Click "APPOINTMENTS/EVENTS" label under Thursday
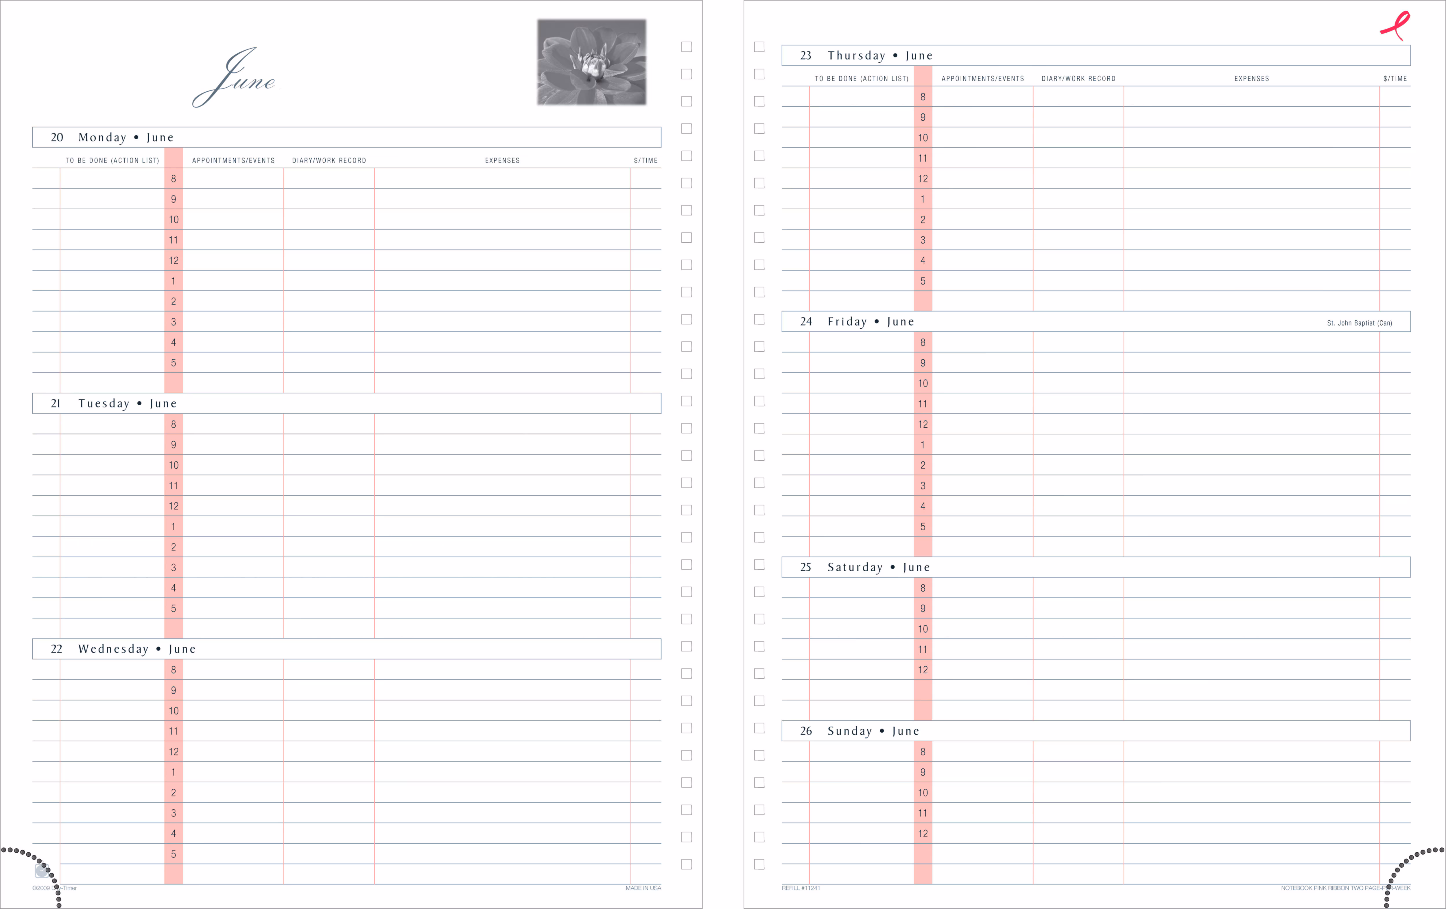 pyautogui.click(x=983, y=79)
